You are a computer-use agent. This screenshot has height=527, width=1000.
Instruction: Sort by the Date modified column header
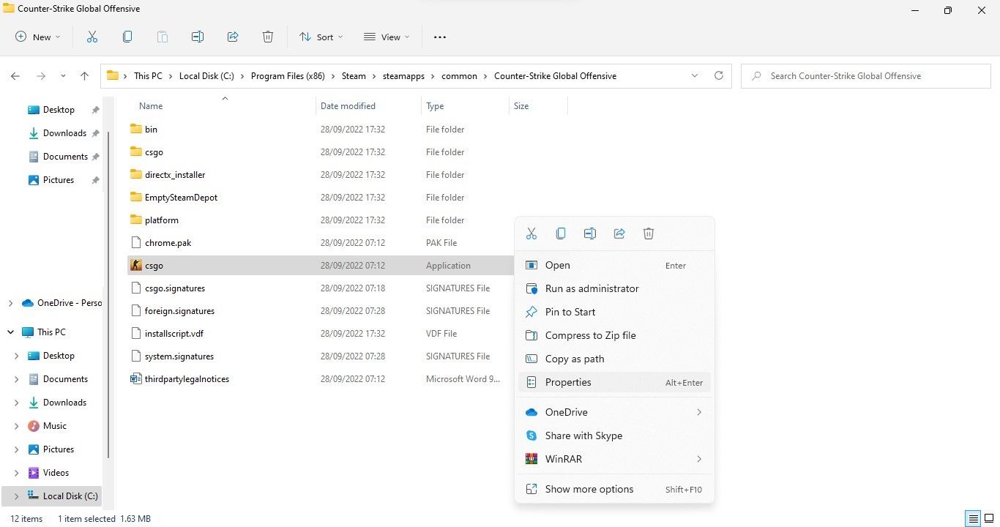pos(348,106)
